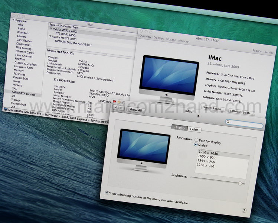Select Hardware RAID in hardware sidebar
The width and height of the screenshot is (278, 223).
click(x=23, y=67)
